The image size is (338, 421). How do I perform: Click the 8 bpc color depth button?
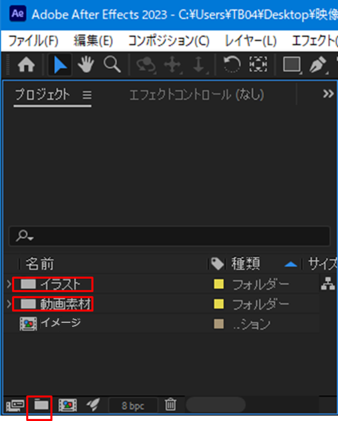[133, 406]
